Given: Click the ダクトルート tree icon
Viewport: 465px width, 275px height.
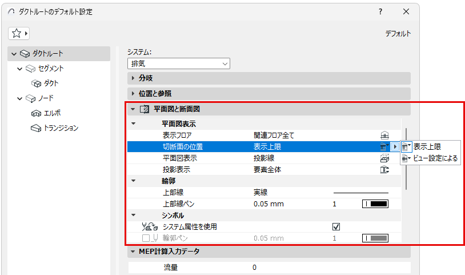Looking at the screenshot, I should click(25, 54).
